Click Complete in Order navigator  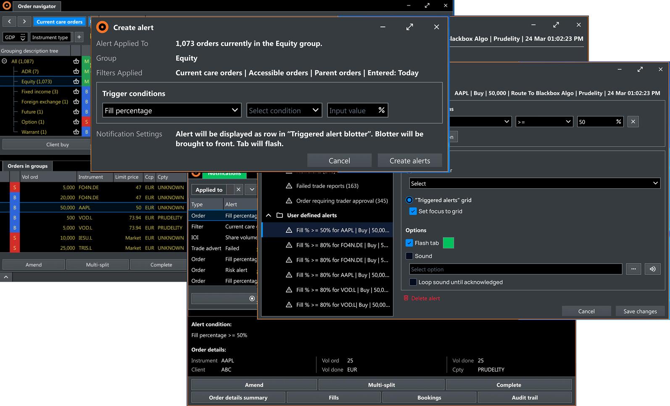(x=158, y=265)
